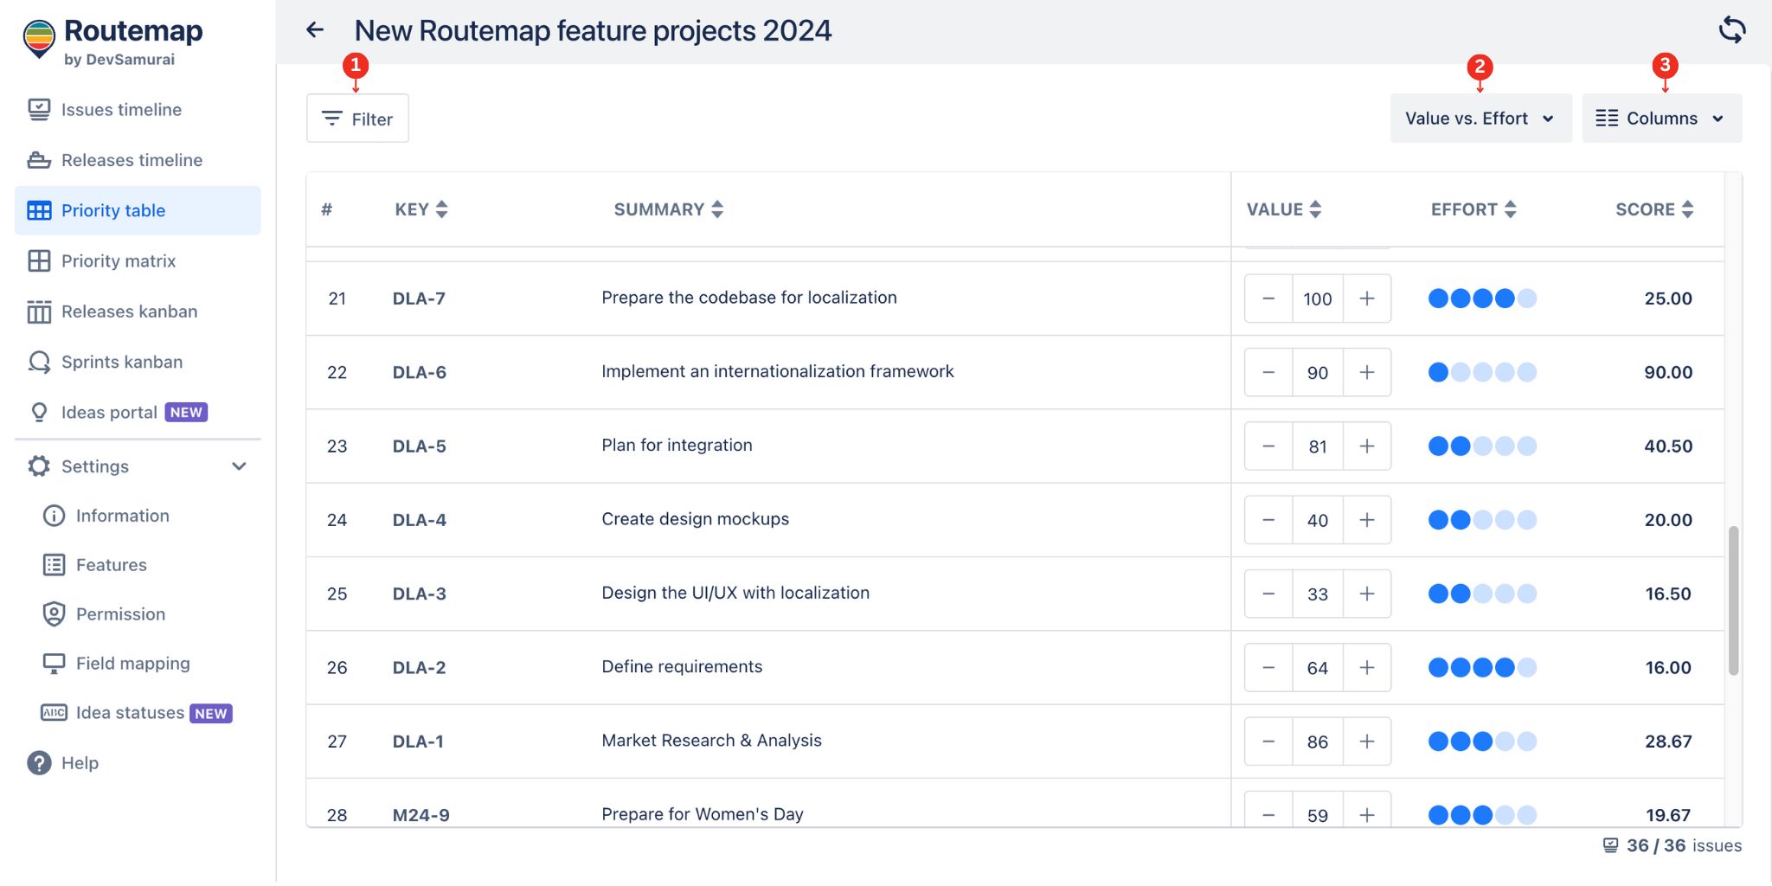This screenshot has width=1772, height=886.
Task: Switch to Issues timeline view
Action: (121, 110)
